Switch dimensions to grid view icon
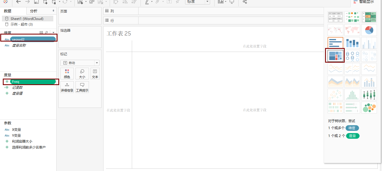Screen dimensions: 382x171 click(x=41, y=33)
